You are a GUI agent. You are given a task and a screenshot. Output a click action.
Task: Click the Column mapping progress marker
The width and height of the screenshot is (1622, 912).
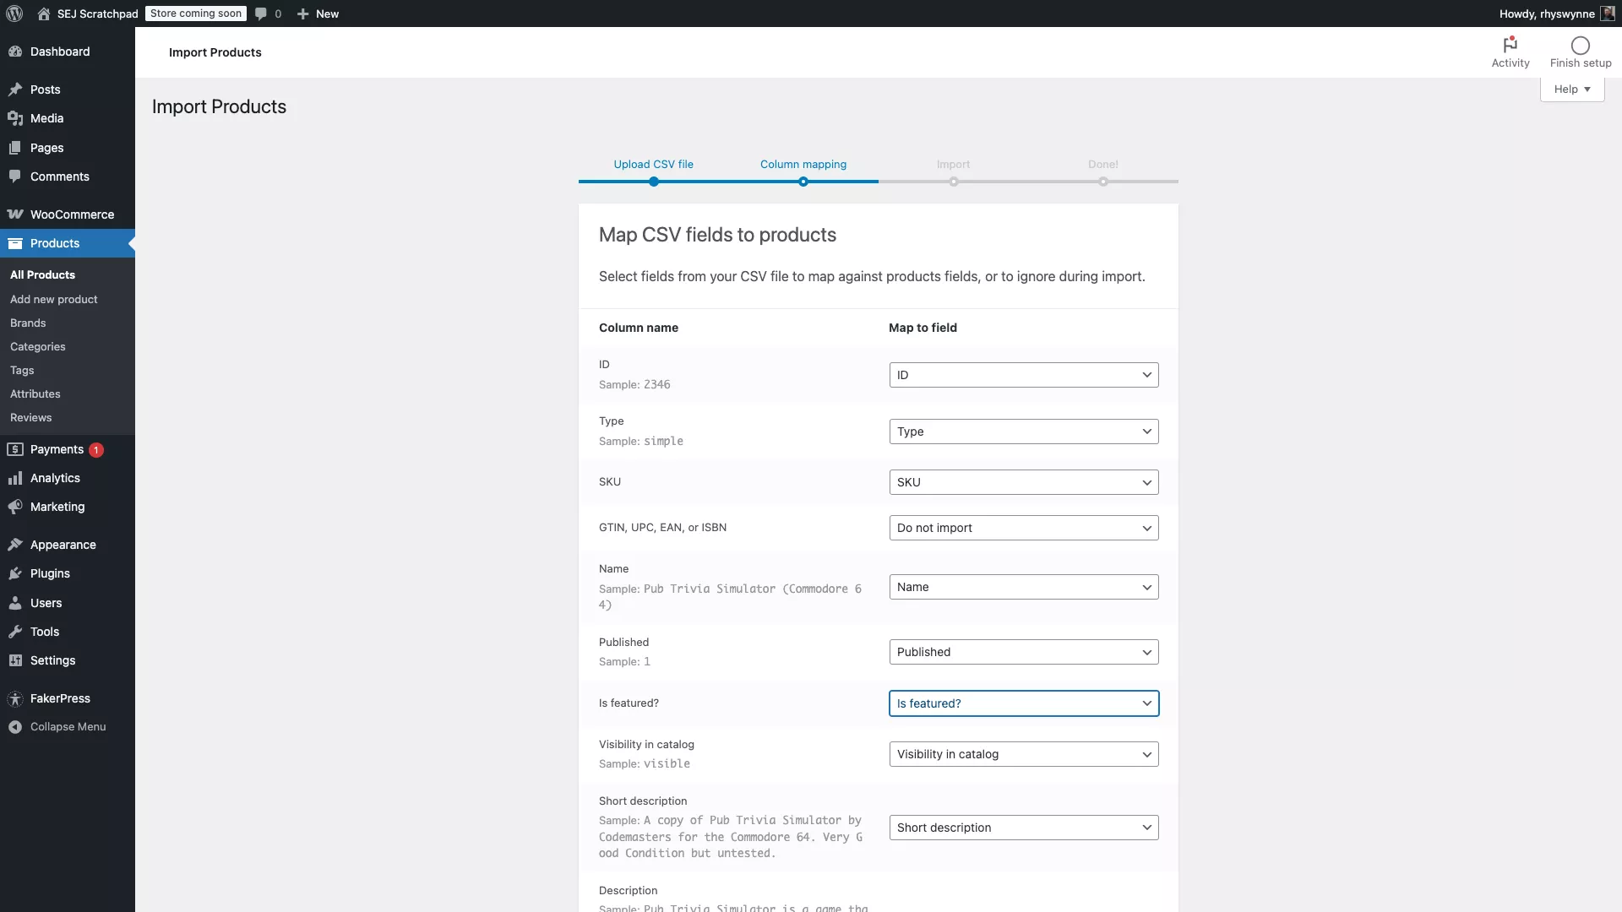[x=803, y=182]
